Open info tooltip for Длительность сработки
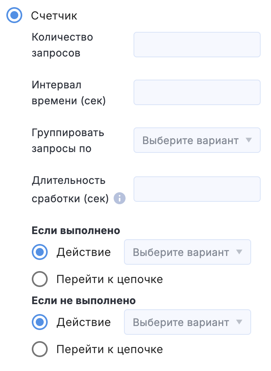This screenshot has height=371, width=271. click(120, 198)
